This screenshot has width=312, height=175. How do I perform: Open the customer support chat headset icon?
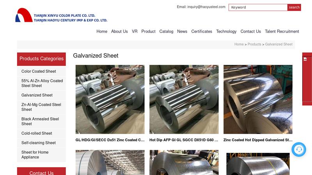tap(299, 149)
